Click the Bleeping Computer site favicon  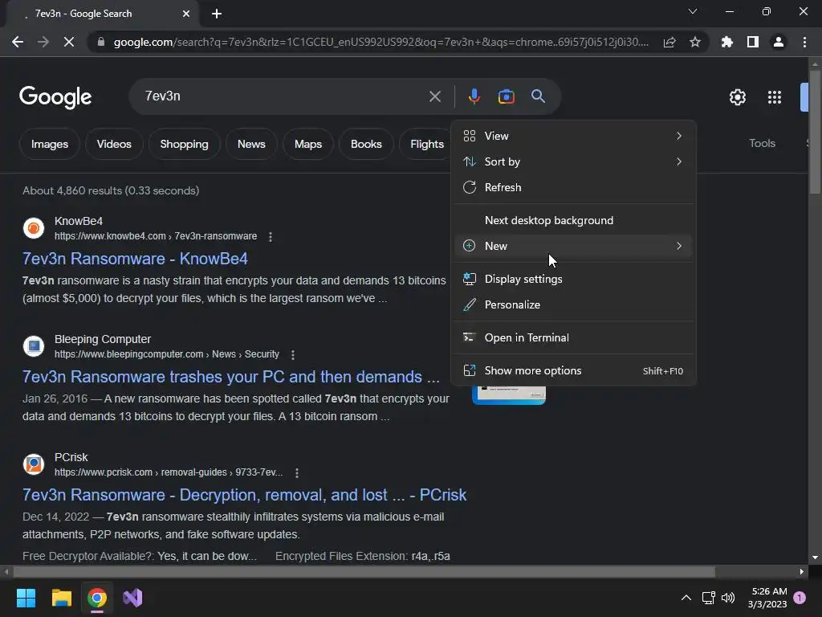pos(34,346)
